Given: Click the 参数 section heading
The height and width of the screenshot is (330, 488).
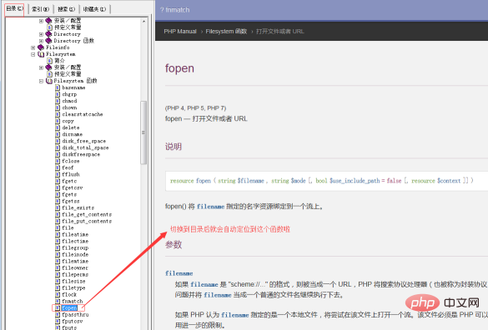Looking at the screenshot, I should (x=174, y=245).
